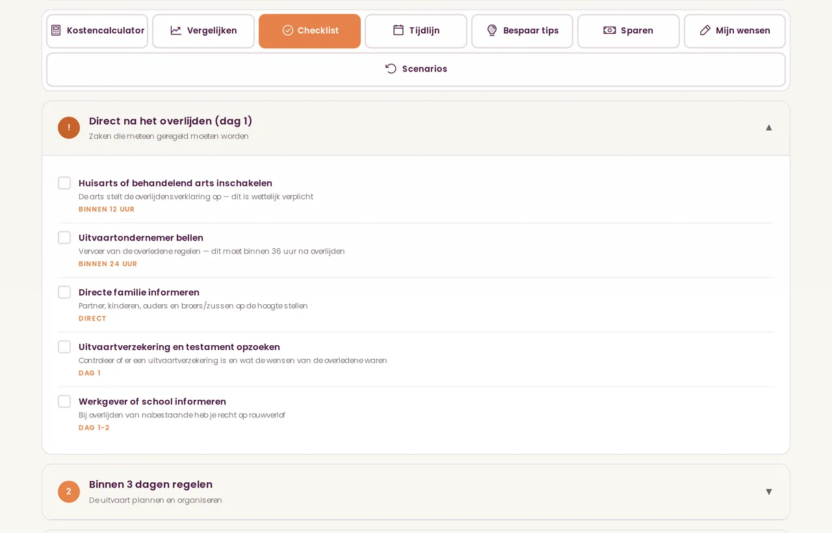Click the calculator icon on Kostencalculator tab
832x533 pixels.
point(56,31)
